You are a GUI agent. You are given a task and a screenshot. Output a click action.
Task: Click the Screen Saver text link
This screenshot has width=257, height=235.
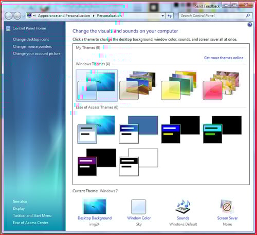click(227, 218)
